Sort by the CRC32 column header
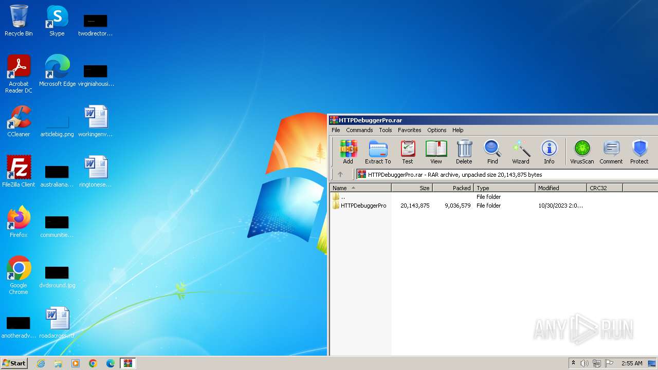The width and height of the screenshot is (658, 370). (x=605, y=188)
